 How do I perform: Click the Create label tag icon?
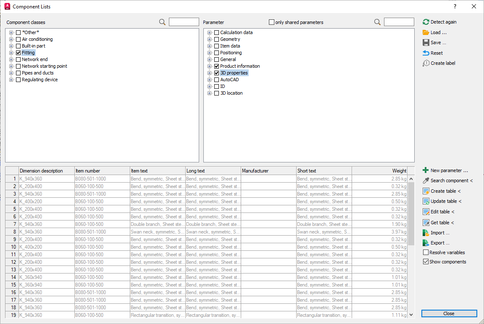click(426, 63)
